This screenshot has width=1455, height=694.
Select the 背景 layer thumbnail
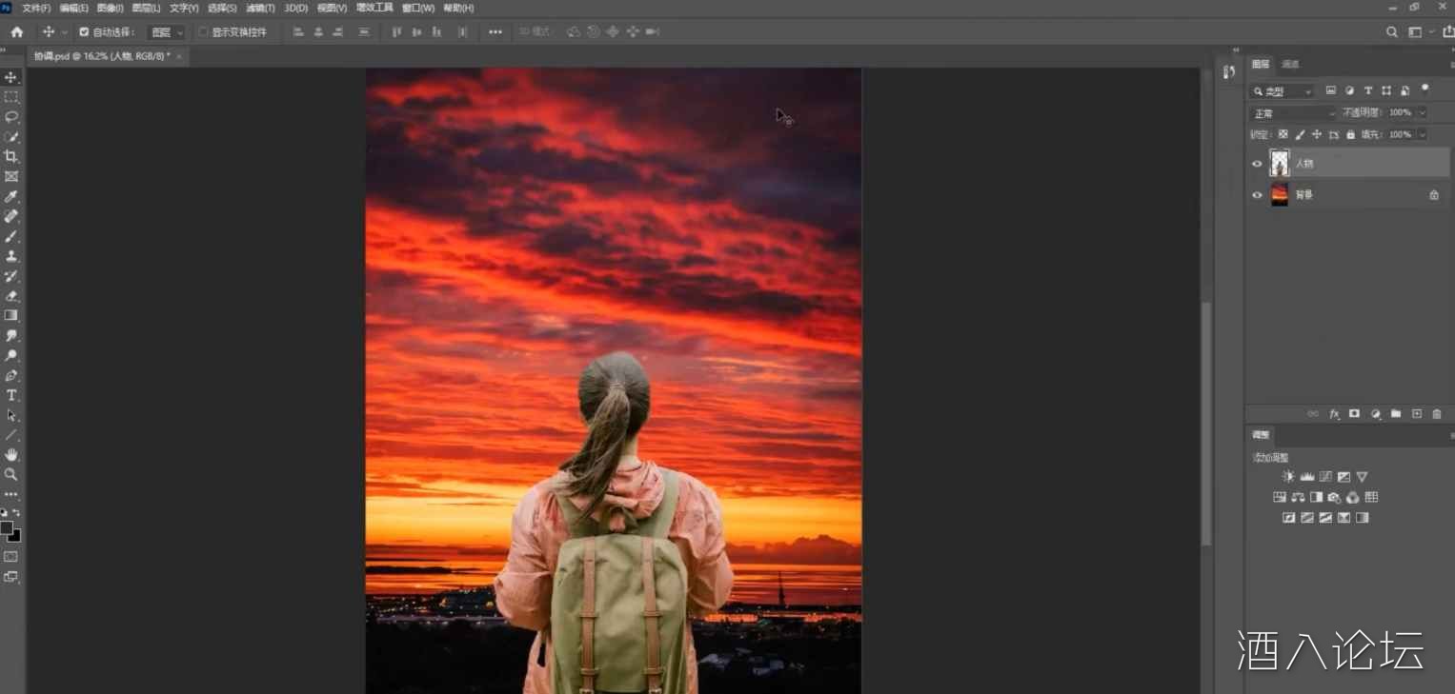[x=1279, y=195]
